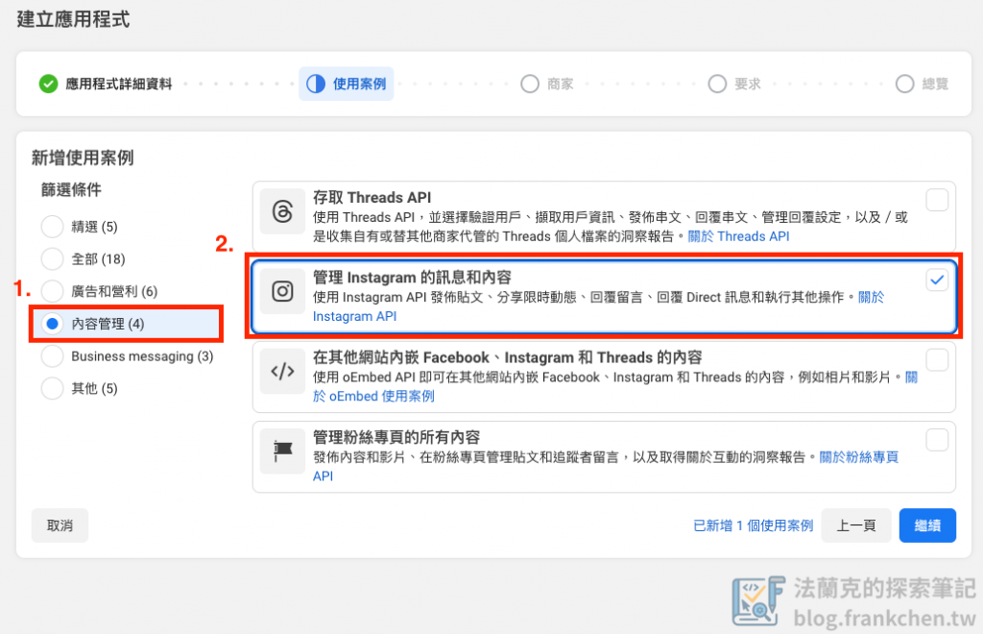Click the 存取 Threads API card title
983x634 pixels.
(372, 198)
